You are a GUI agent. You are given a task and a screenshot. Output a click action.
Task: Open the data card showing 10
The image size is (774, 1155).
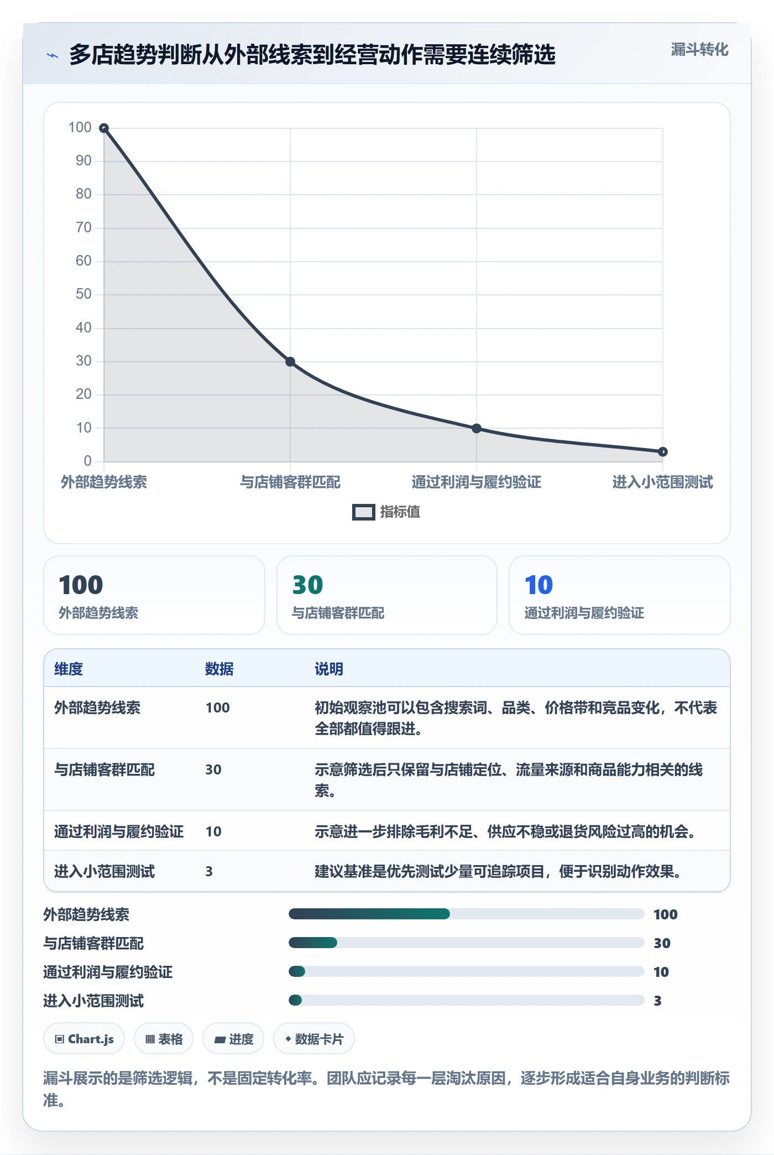tap(620, 595)
